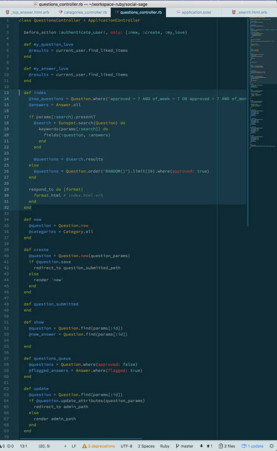Click the 'def my_answer_love' line
The image size is (277, 451).
pyautogui.click(x=46, y=68)
